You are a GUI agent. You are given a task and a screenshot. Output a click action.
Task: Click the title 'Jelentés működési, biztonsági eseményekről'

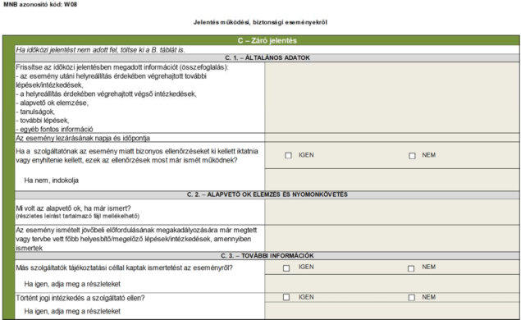[x=261, y=22]
